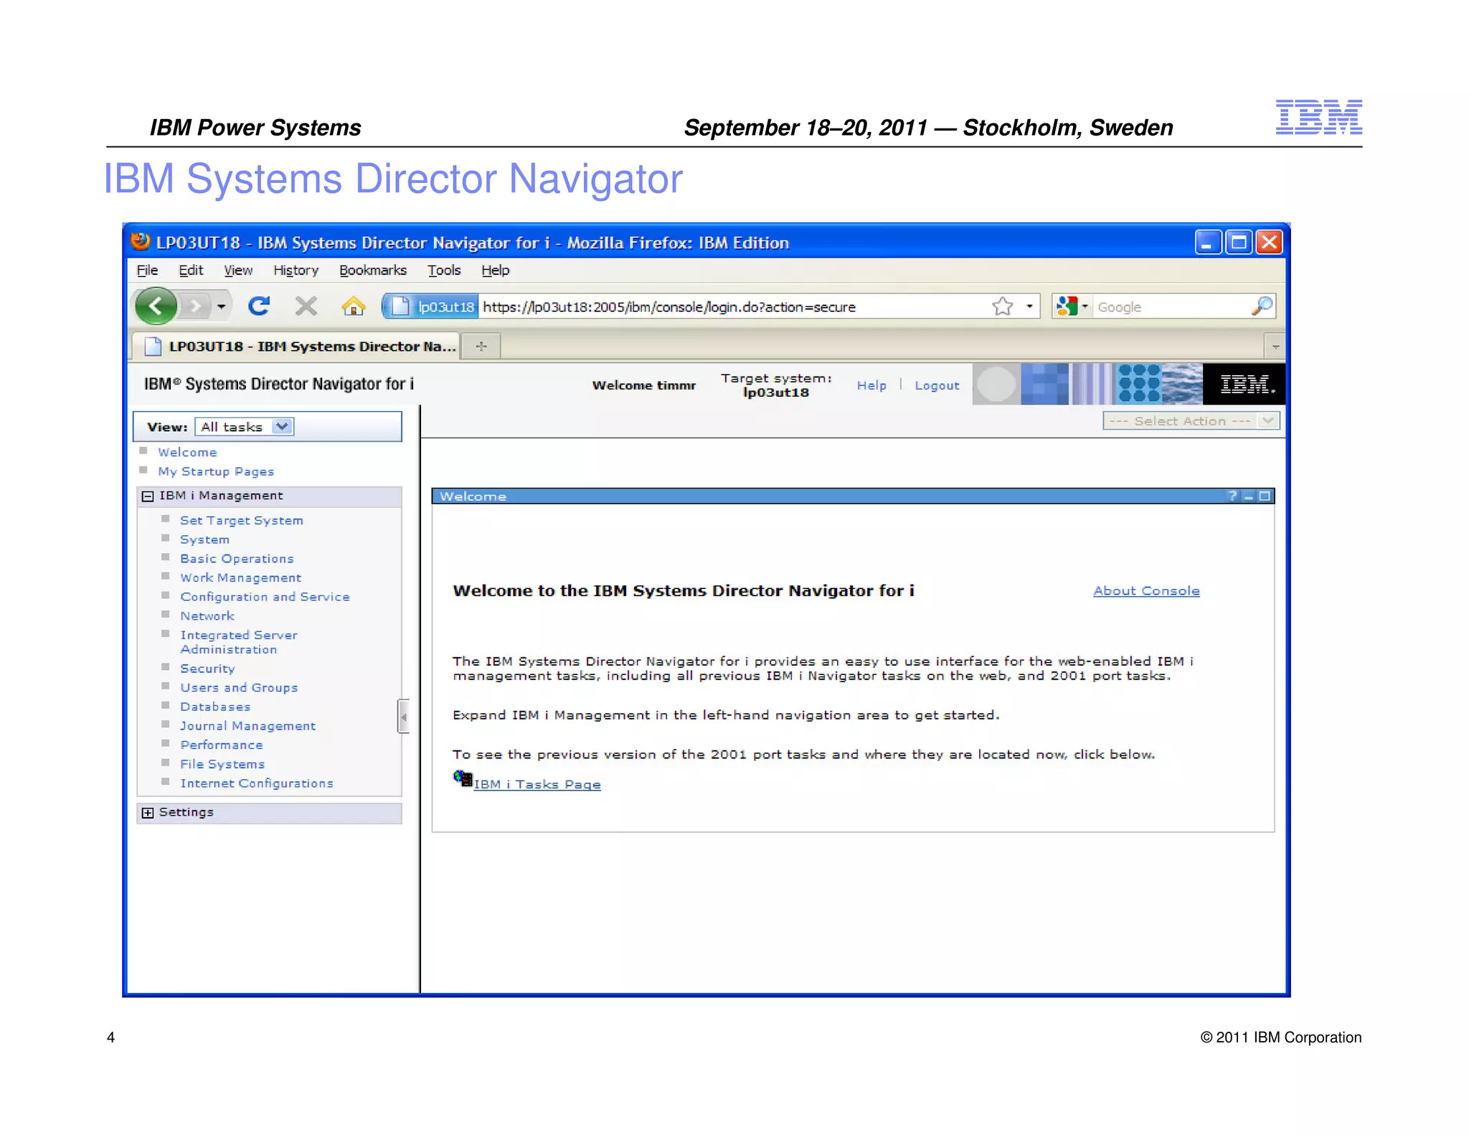Screen dimensions: 1469x1135
Task: Open Configuration and Service
Action: tap(265, 597)
